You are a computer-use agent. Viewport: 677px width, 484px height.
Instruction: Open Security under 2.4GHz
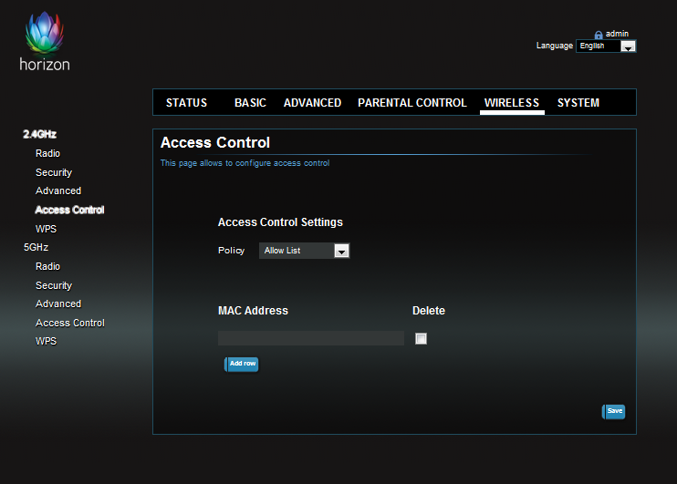(54, 172)
